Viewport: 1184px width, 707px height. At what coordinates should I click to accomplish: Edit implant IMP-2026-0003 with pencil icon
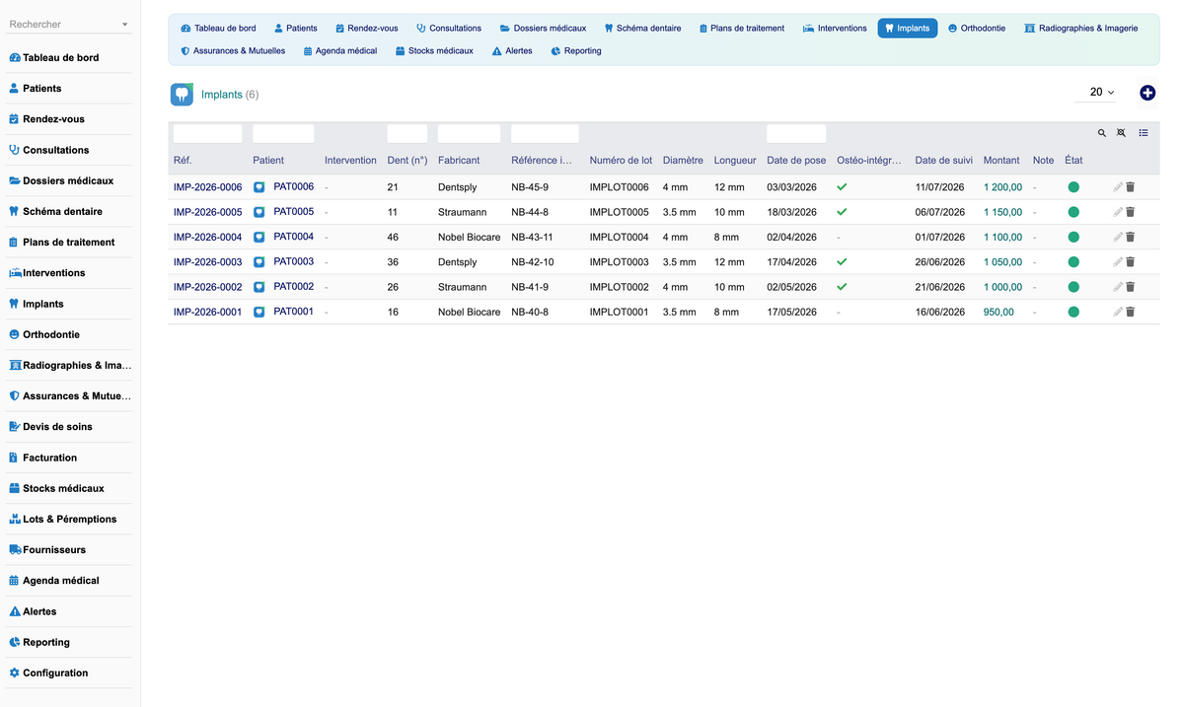[1118, 262]
